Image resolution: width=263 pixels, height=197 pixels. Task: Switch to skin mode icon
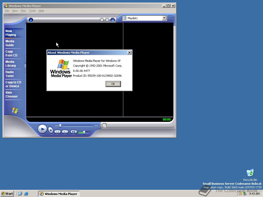pyautogui.click(x=104, y=125)
